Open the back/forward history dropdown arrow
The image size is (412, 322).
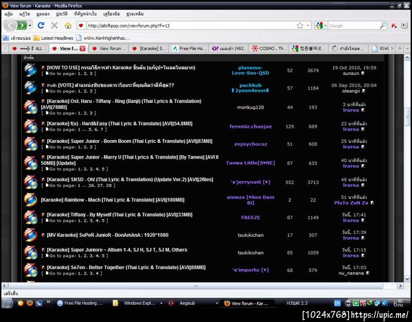30,25
